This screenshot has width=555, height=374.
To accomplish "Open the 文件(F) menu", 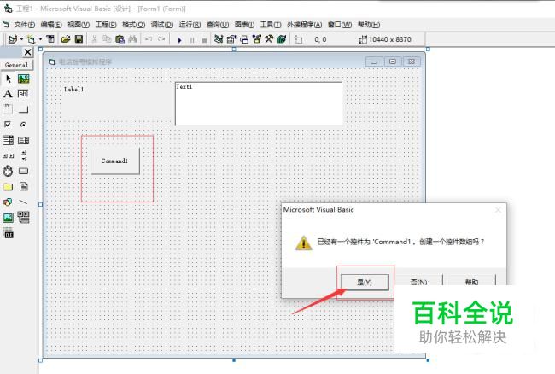I will (25, 25).
